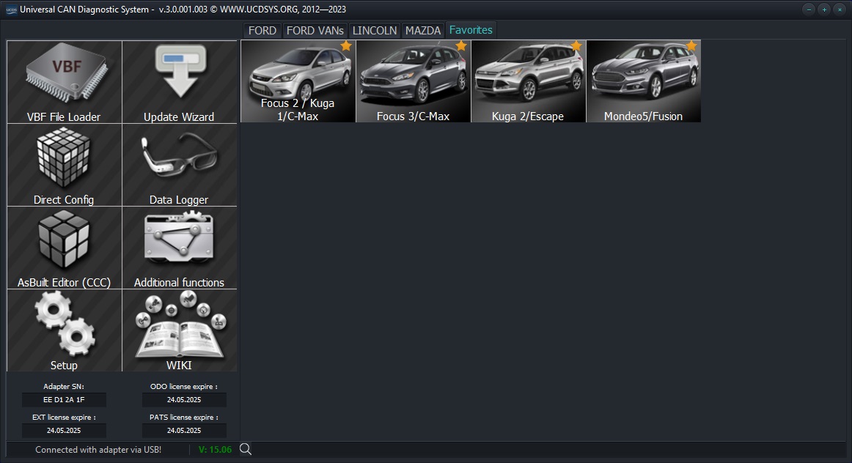Open the Setup gears icon
Viewport: 852px width, 463px height.
pyautogui.click(x=64, y=330)
